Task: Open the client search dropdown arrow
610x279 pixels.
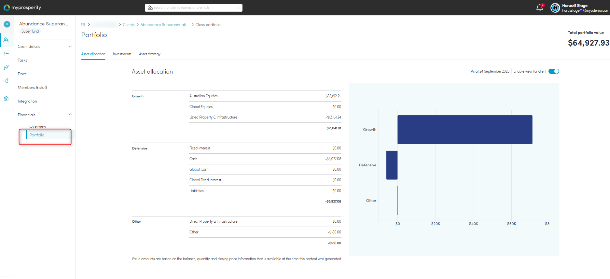Action: click(238, 7)
